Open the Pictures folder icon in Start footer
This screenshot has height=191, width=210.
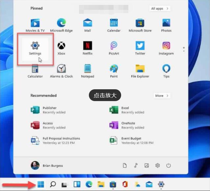point(147,165)
